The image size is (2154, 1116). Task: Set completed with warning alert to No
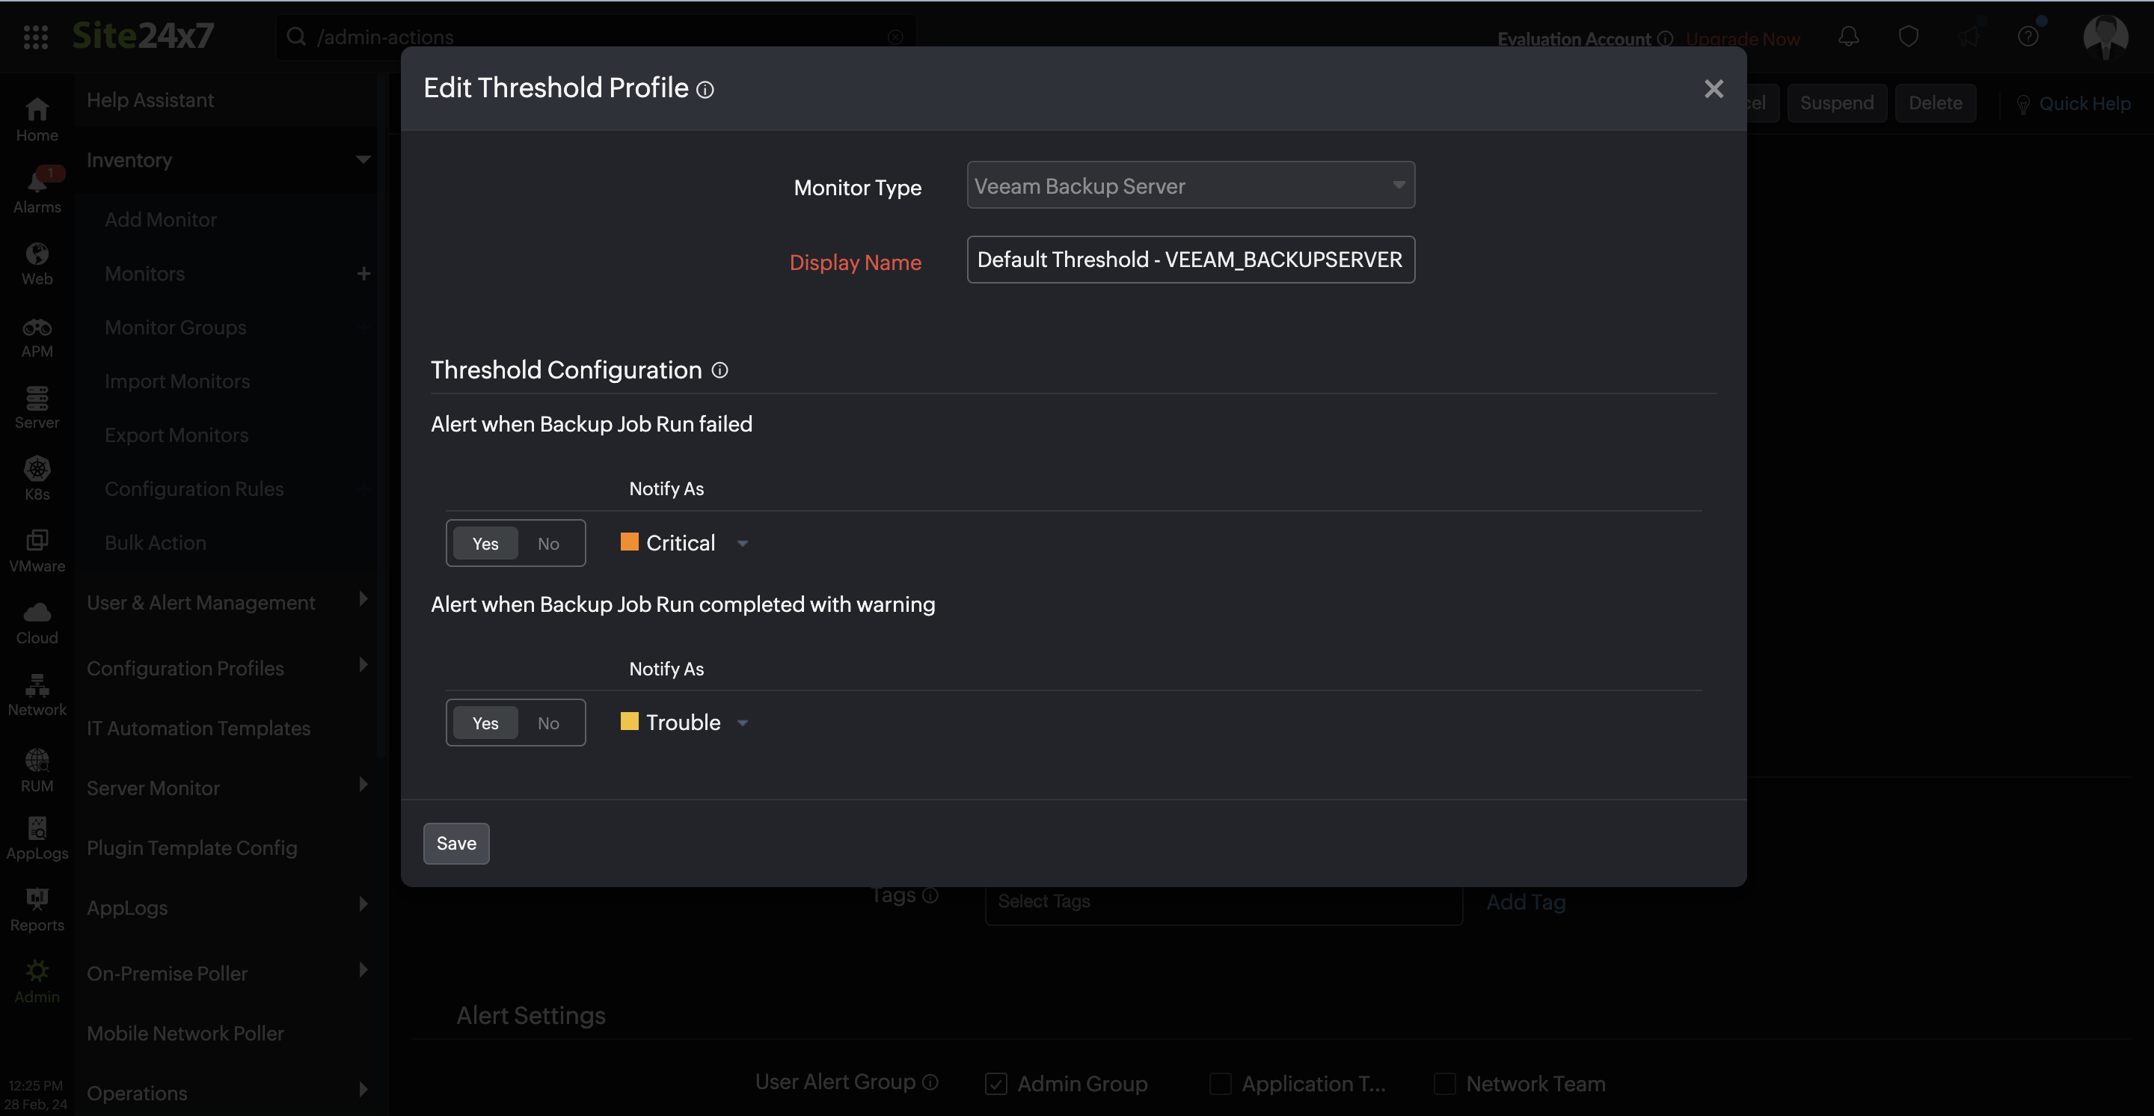pyautogui.click(x=548, y=723)
